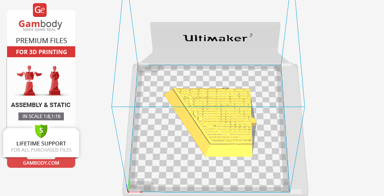The height and width of the screenshot is (196, 384).
Task: Click the IN SCALE 1:8,1:16 grey badge
Action: coord(41,116)
